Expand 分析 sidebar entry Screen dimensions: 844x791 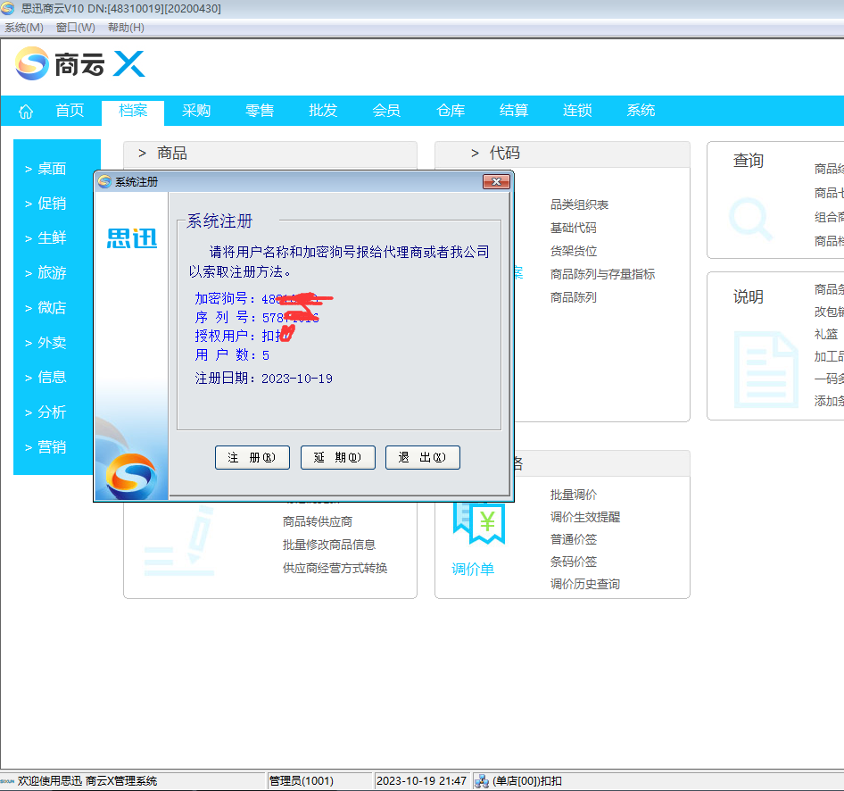tap(46, 412)
